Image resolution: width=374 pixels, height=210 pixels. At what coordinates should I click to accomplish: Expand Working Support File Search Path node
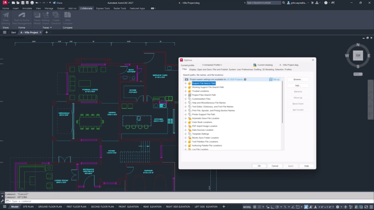coord(186,87)
